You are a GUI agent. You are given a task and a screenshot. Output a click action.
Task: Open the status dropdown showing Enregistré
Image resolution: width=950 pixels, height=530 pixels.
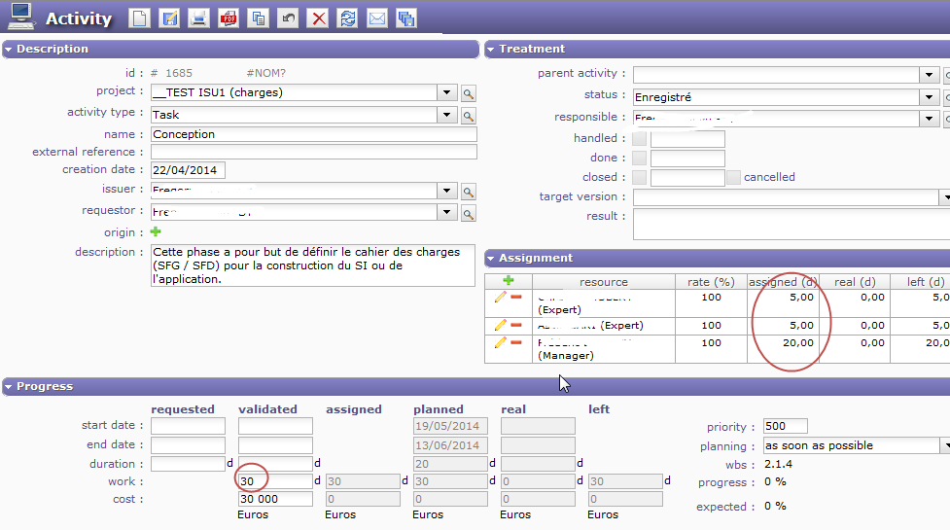[x=929, y=97]
